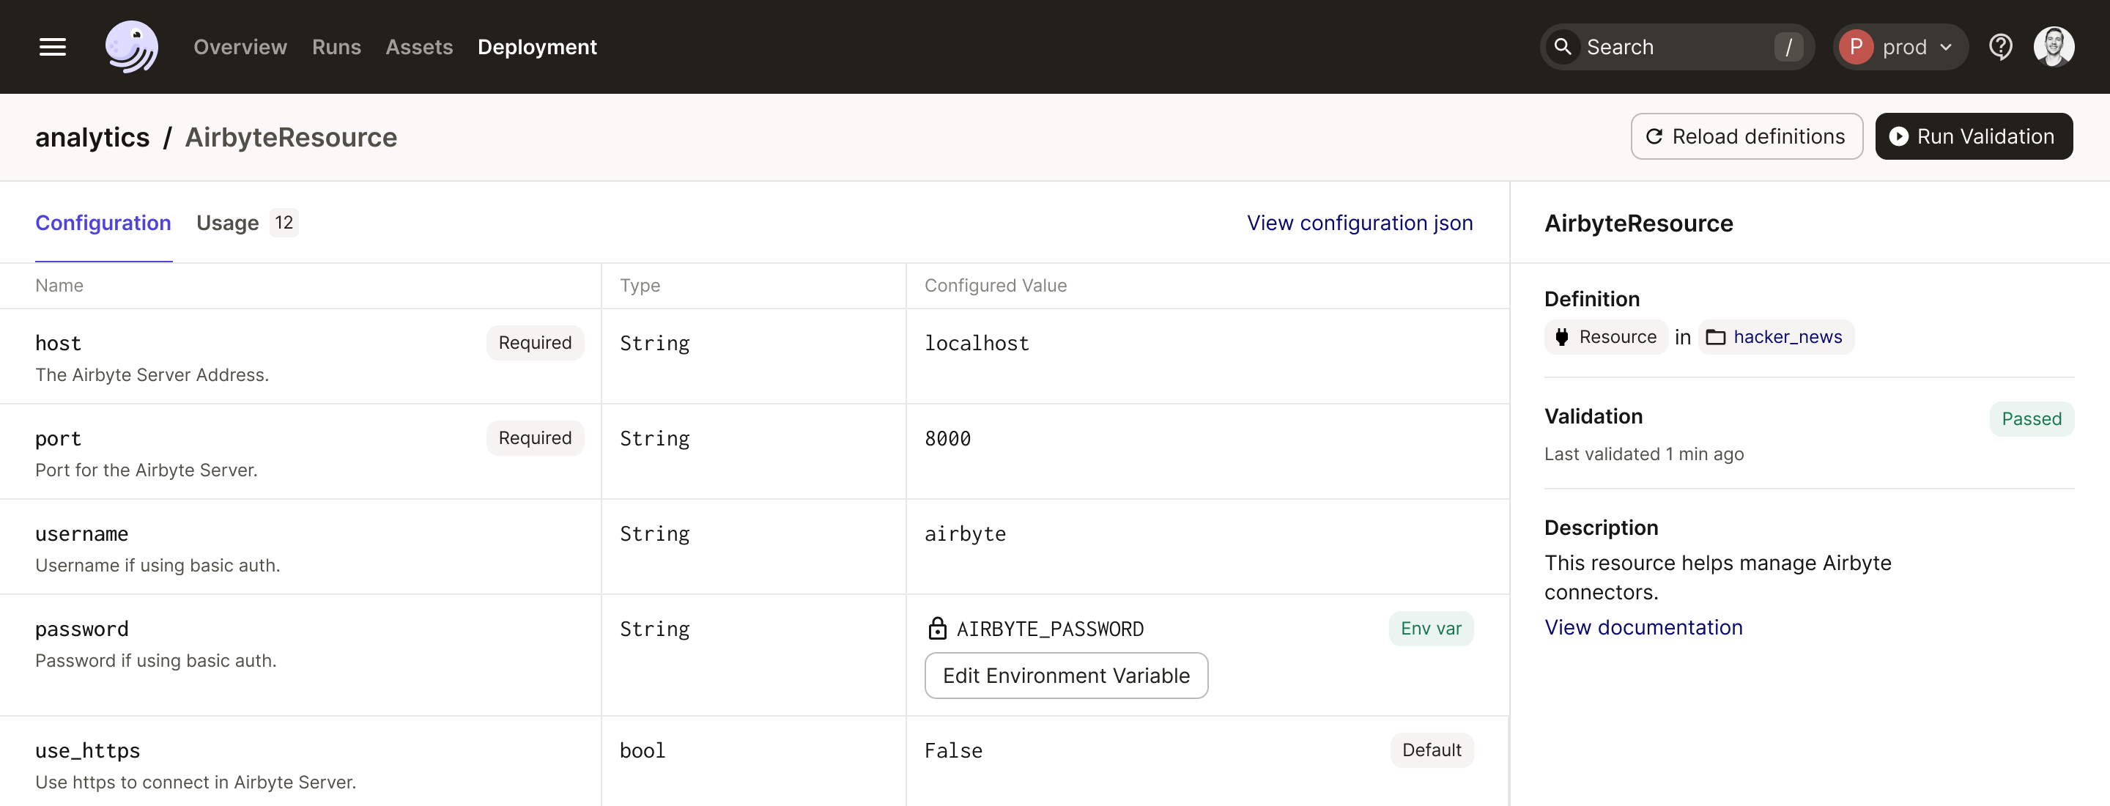This screenshot has width=2110, height=806.
Task: Click the slash shortcut key hint
Action: 1788,47
